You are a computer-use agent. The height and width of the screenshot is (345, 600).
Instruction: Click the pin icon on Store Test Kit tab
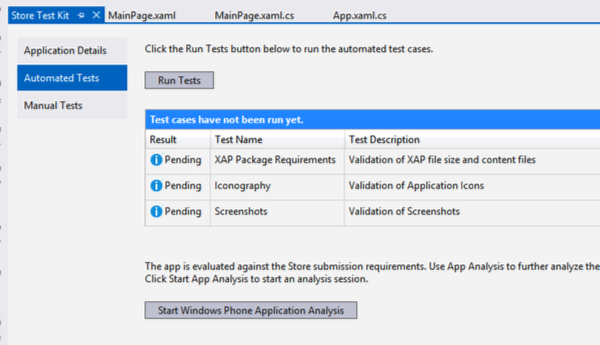[82, 16]
